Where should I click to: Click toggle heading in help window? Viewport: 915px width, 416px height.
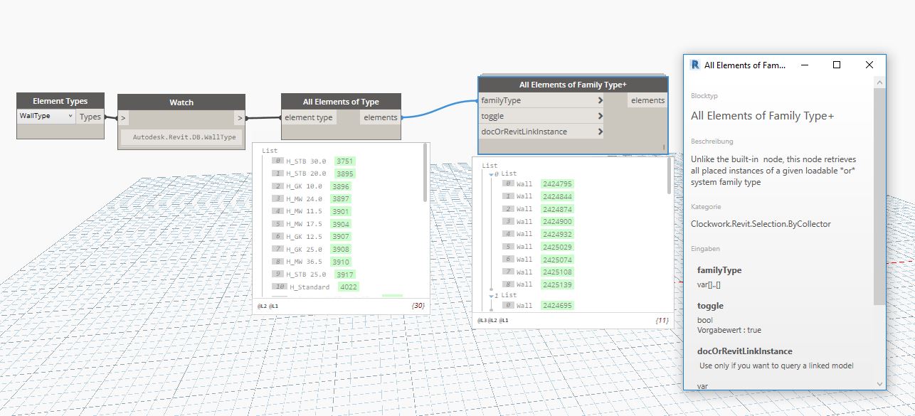(x=710, y=306)
